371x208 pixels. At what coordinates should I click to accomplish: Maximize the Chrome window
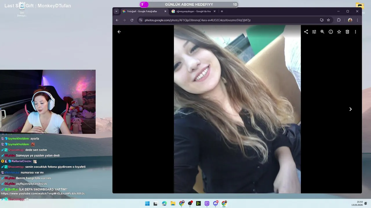(348, 11)
